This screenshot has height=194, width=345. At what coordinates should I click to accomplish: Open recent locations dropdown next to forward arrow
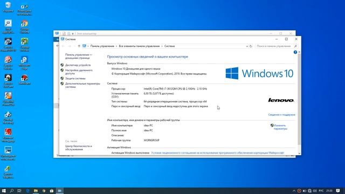click(74, 46)
